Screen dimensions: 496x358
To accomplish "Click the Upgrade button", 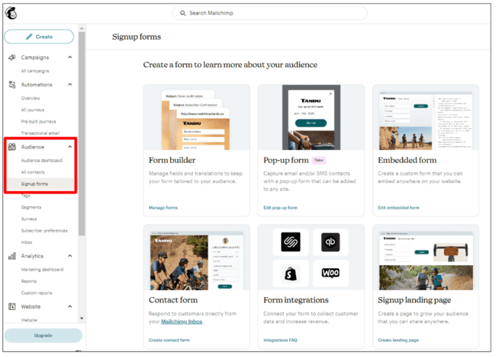I will [43, 335].
